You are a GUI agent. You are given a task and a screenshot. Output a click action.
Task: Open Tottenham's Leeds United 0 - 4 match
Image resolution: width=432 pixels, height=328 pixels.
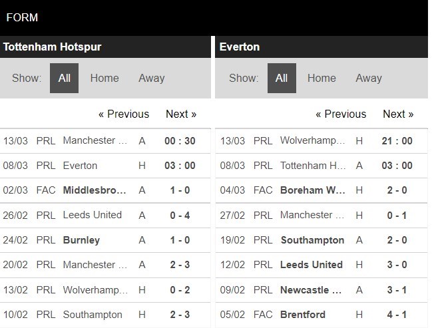92,215
